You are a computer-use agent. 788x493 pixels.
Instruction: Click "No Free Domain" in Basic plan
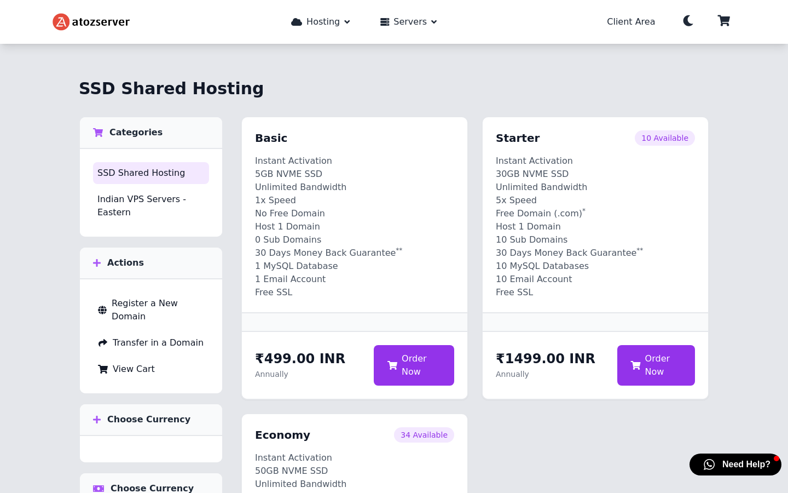coord(290,214)
